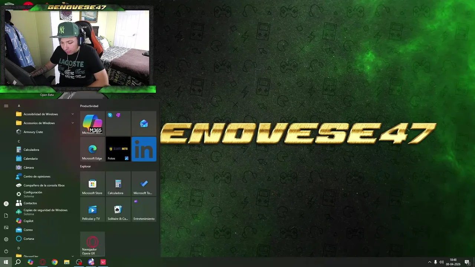Open Opera GX from the taskbar
Viewport: 475px width, 267px height.
(43, 262)
